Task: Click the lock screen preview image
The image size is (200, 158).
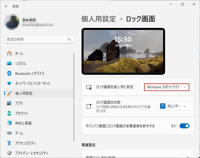Action: 123,51
